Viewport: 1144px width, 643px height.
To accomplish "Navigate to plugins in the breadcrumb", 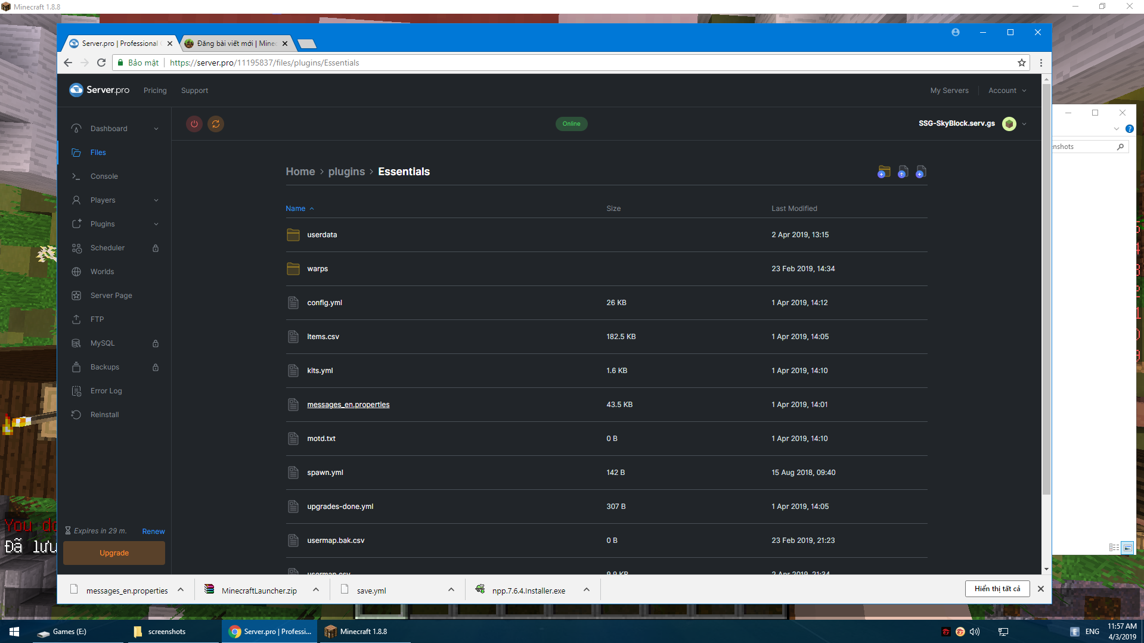I will pos(346,172).
